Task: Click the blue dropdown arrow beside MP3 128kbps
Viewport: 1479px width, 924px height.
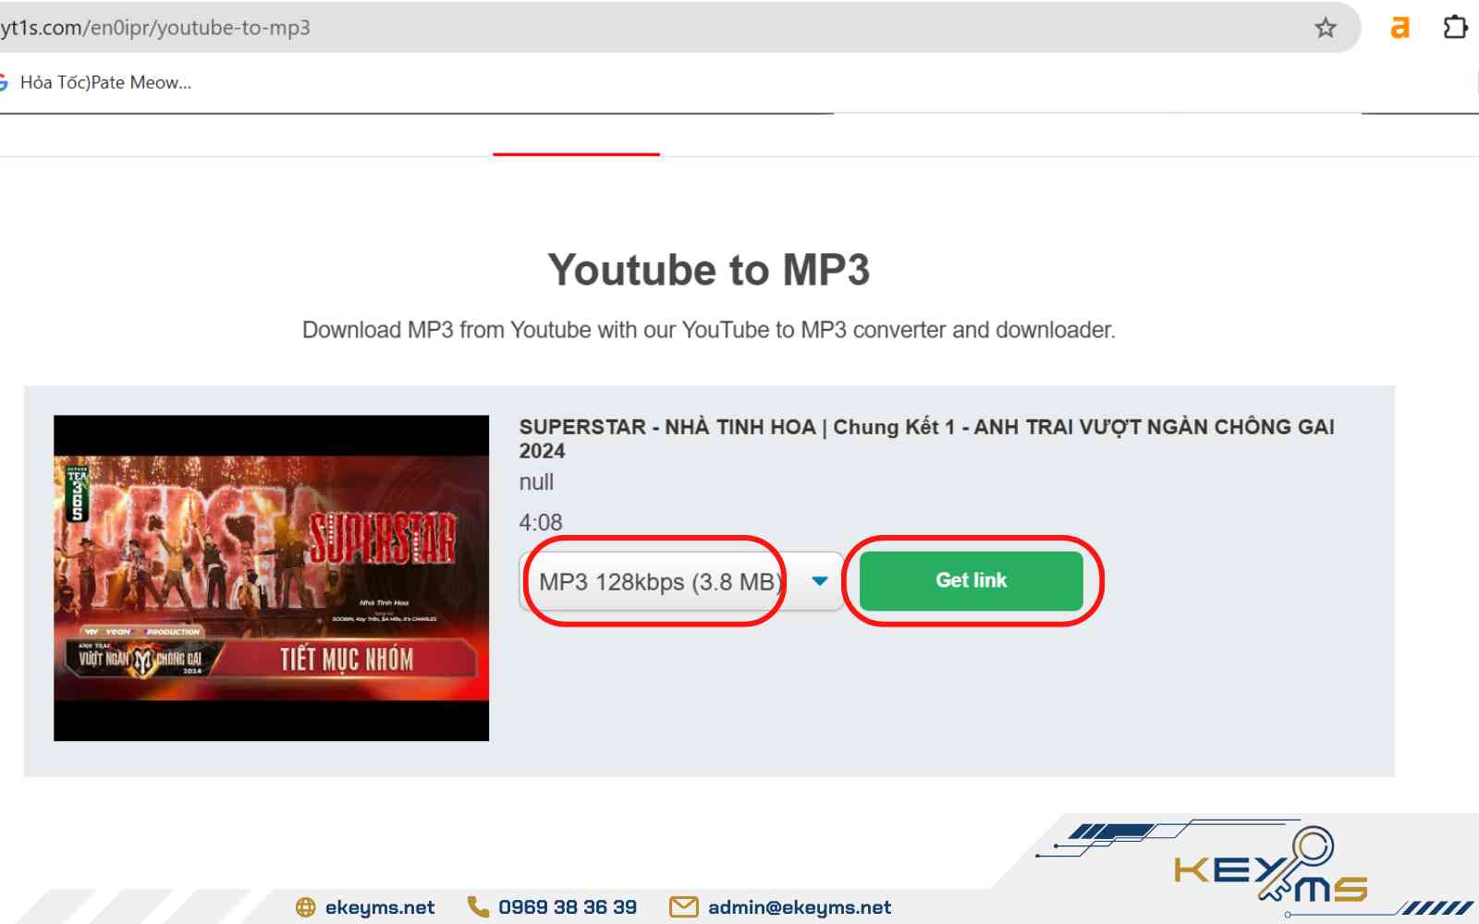Action: 820,581
